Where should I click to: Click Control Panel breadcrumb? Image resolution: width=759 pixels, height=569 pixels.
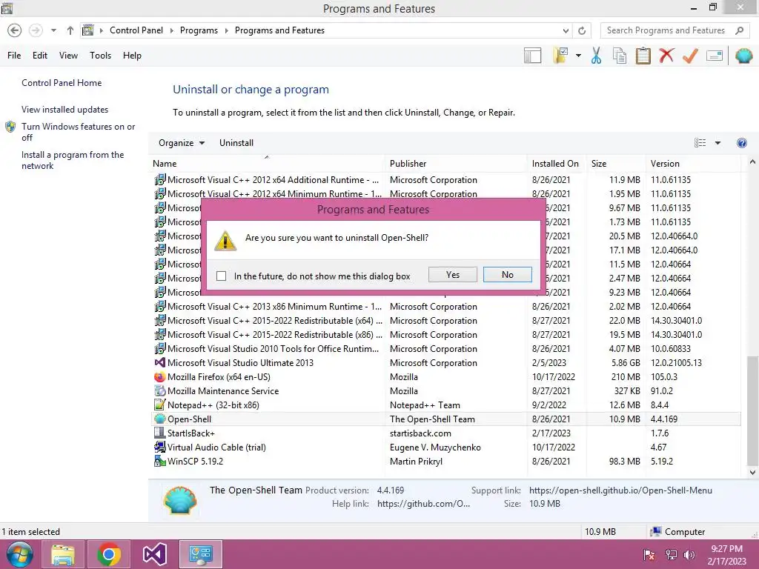136,30
